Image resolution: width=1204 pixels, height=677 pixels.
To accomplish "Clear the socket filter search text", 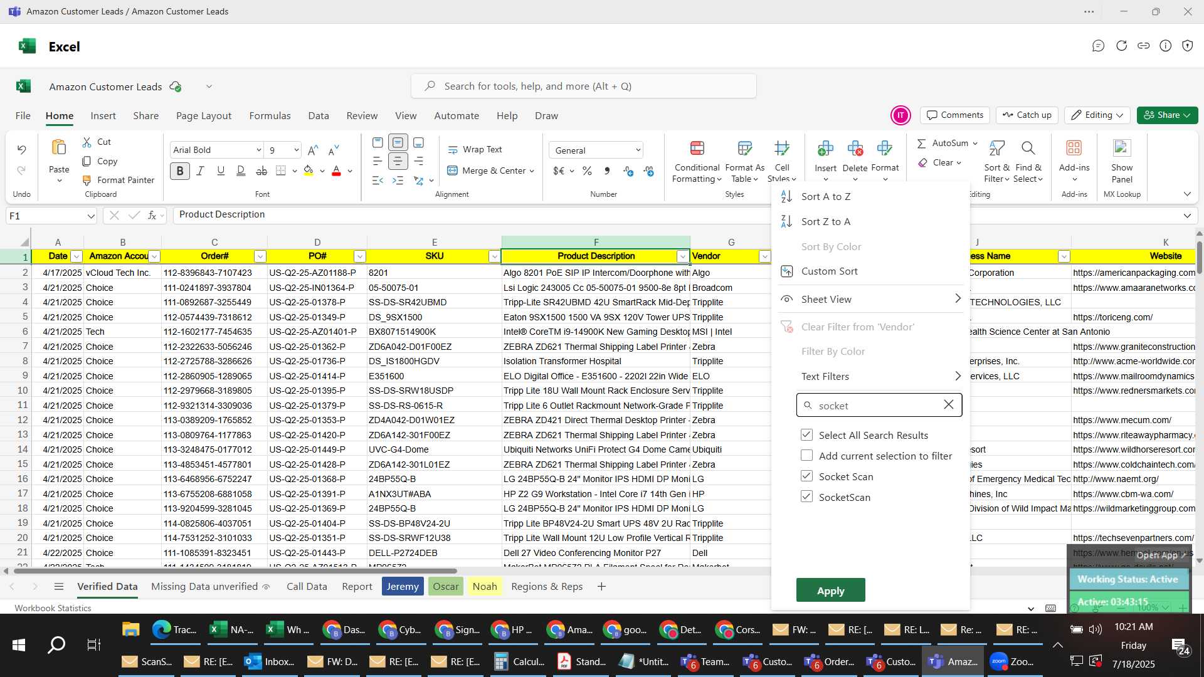I will point(949,405).
